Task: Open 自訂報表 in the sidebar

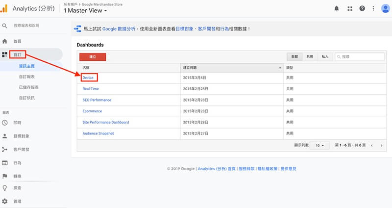Action: (27, 77)
